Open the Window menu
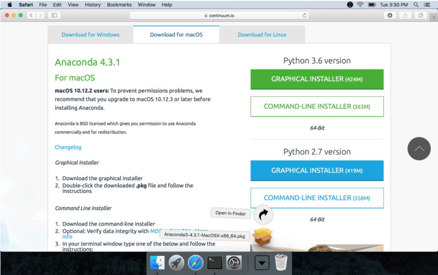438x275 pixels. tap(147, 5)
